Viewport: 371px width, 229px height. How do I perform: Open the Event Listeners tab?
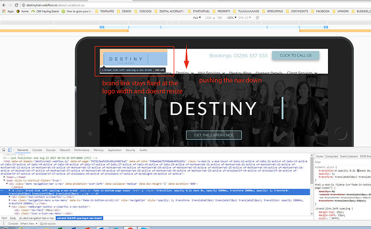349,156
